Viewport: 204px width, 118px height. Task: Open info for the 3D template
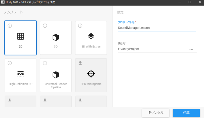[x=45, y=26]
